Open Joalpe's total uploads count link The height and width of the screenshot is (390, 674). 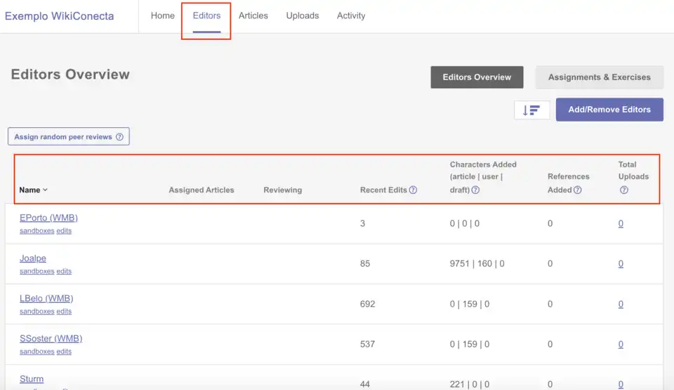click(621, 264)
